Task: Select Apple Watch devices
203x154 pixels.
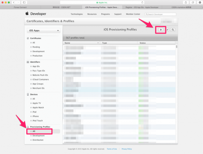Action: click(x=38, y=108)
